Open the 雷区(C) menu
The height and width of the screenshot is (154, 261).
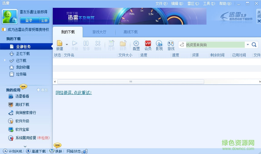(x=193, y=3)
